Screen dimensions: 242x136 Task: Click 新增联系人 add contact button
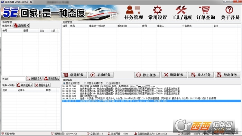coord(52,79)
